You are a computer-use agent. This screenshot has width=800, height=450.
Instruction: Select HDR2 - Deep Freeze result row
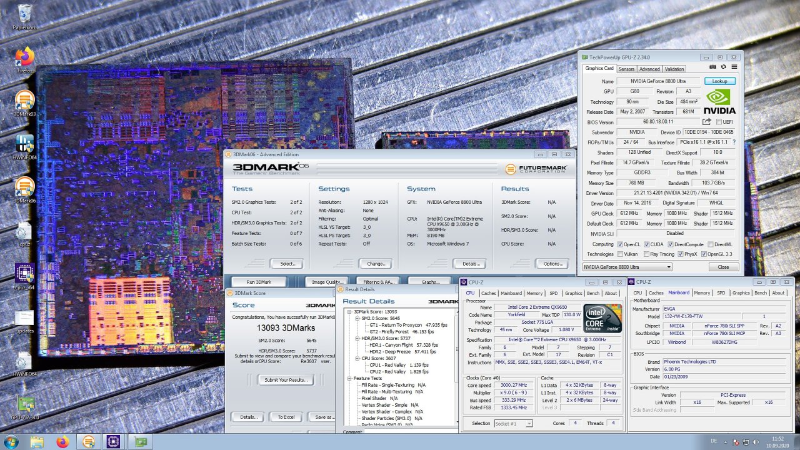pos(402,351)
